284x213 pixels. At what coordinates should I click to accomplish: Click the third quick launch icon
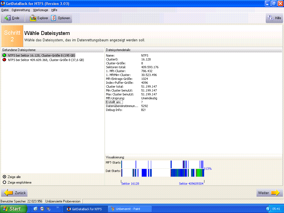(48, 209)
